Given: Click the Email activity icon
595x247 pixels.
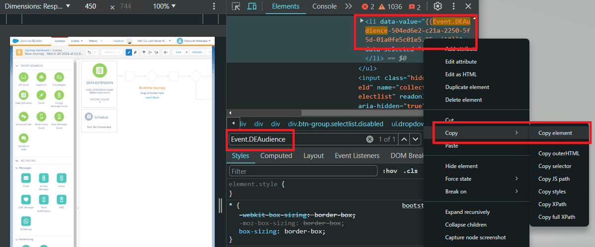Looking at the screenshot, I should tap(26, 178).
